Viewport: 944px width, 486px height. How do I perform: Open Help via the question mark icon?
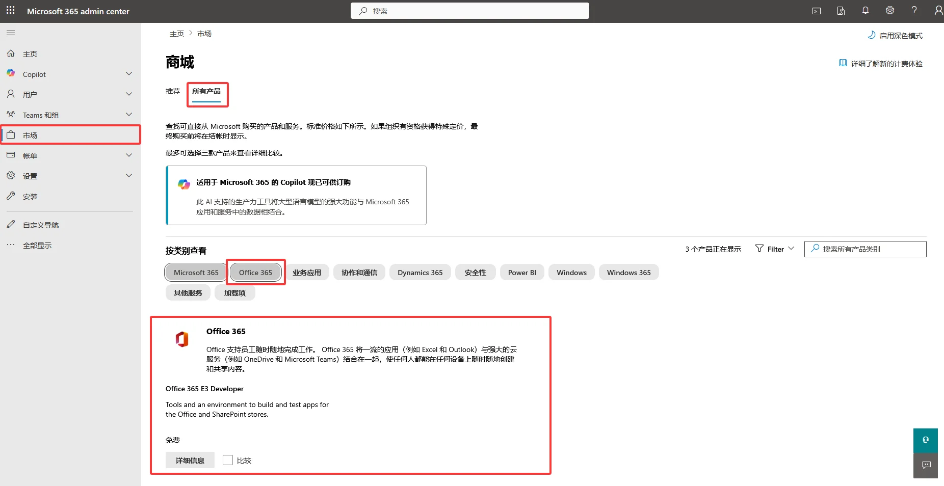tap(914, 10)
